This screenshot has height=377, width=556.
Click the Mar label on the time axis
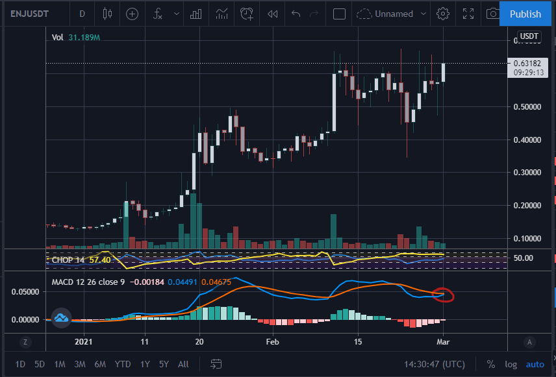[x=443, y=342]
